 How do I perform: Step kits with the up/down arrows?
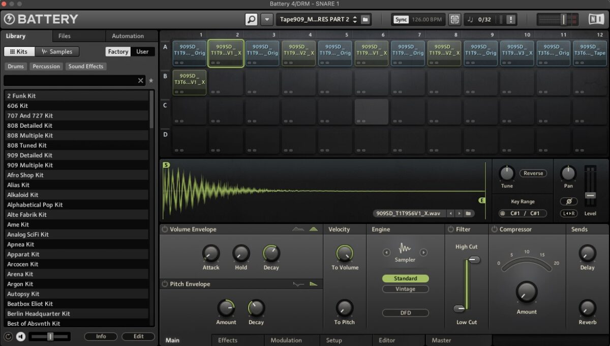click(x=355, y=19)
